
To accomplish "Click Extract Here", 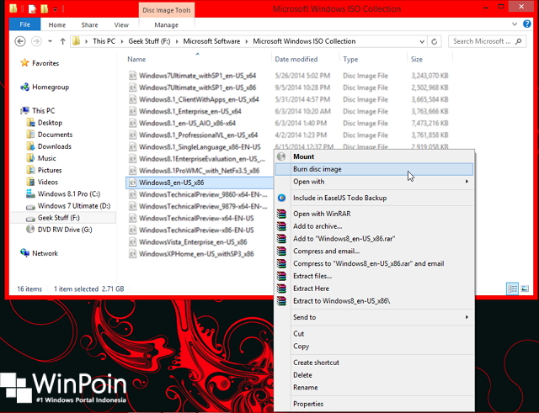I will (374, 289).
